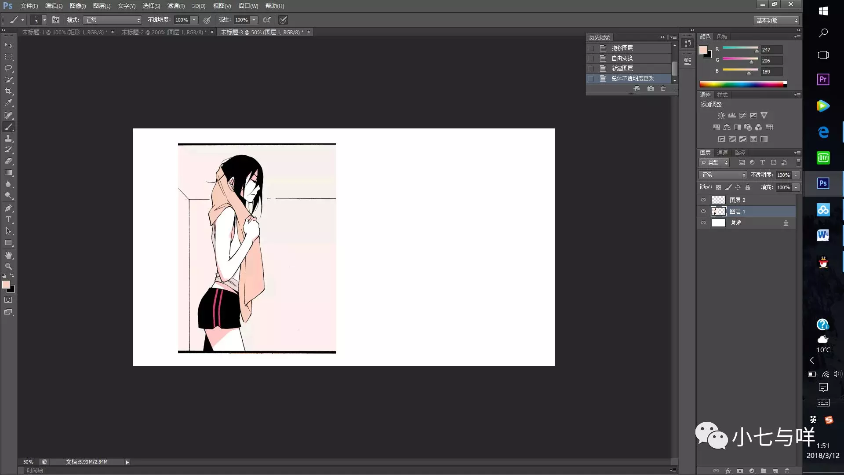Viewport: 844px width, 475px height.
Task: Select layer 图层 2
Action: pos(746,200)
